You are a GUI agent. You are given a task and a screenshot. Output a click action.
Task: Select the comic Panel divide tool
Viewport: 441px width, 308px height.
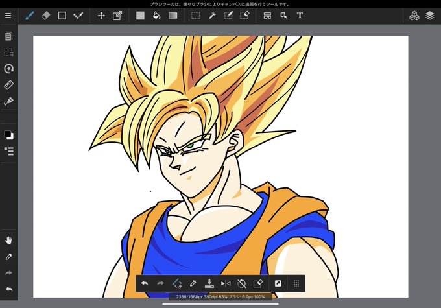[x=267, y=16]
